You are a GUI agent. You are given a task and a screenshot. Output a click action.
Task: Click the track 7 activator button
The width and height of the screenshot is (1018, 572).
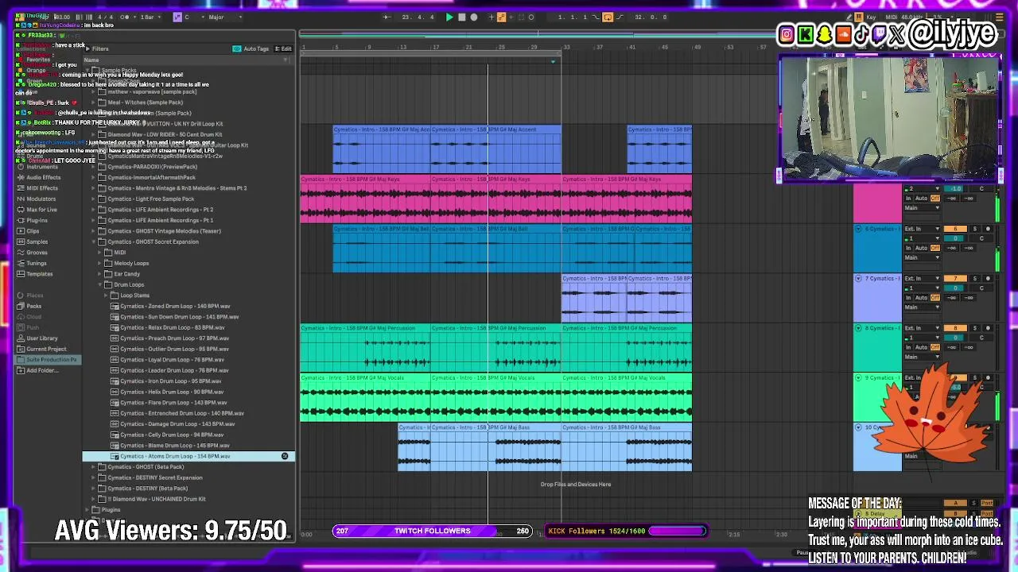click(x=955, y=279)
